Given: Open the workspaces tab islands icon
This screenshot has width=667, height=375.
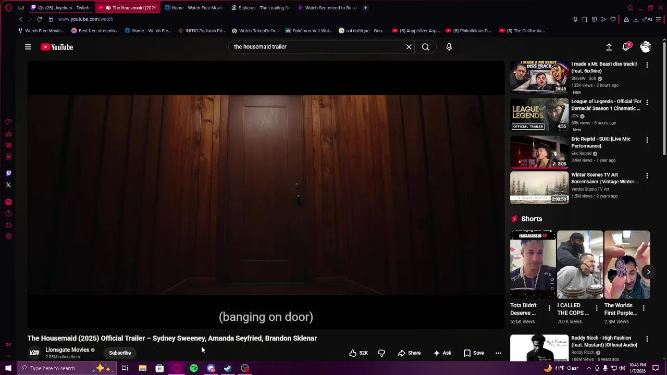Looking at the screenshot, I should tap(21, 8).
